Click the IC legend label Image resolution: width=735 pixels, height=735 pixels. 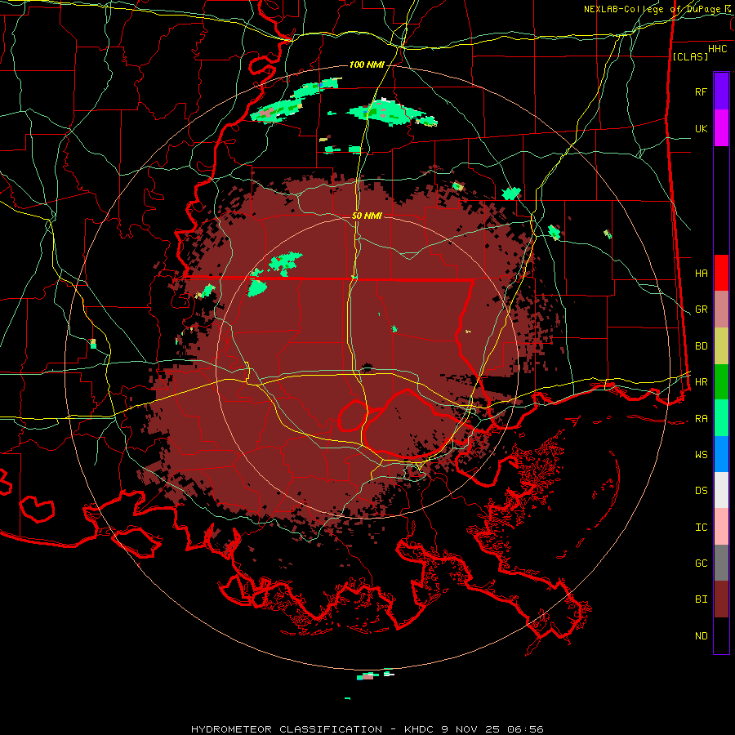701,527
